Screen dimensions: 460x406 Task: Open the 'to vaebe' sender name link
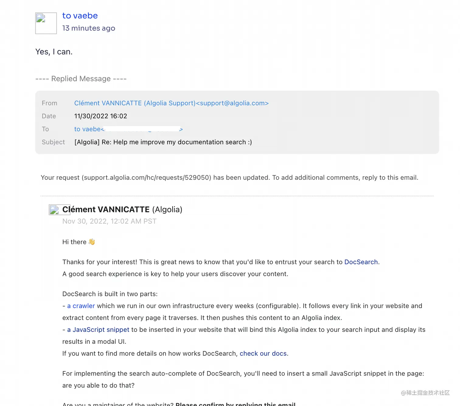coord(80,16)
